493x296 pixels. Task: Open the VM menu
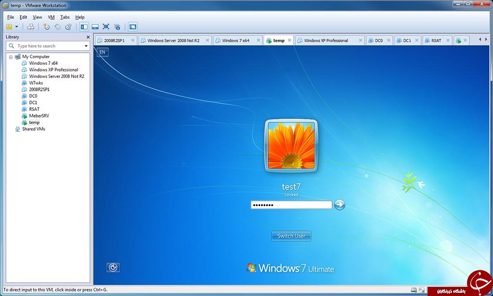[x=51, y=17]
